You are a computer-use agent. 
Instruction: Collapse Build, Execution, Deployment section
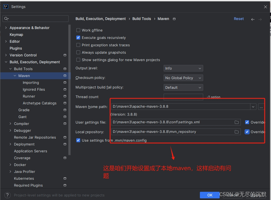click(6, 62)
